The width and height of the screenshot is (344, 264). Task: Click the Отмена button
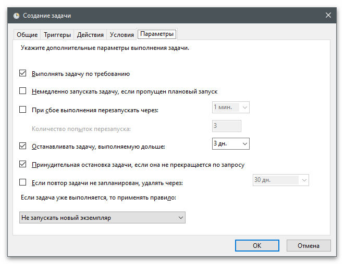(x=308, y=246)
